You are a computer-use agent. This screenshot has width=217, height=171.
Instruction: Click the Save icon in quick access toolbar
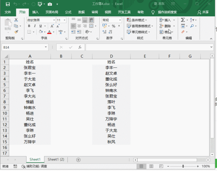[7, 4]
